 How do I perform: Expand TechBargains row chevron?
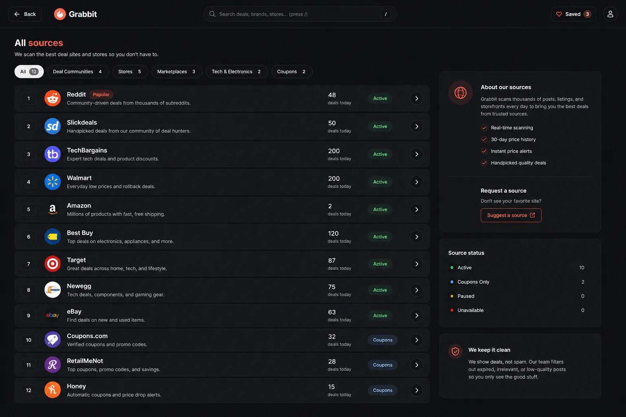[x=417, y=154]
